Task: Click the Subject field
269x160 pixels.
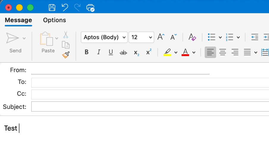Action: (x=150, y=106)
